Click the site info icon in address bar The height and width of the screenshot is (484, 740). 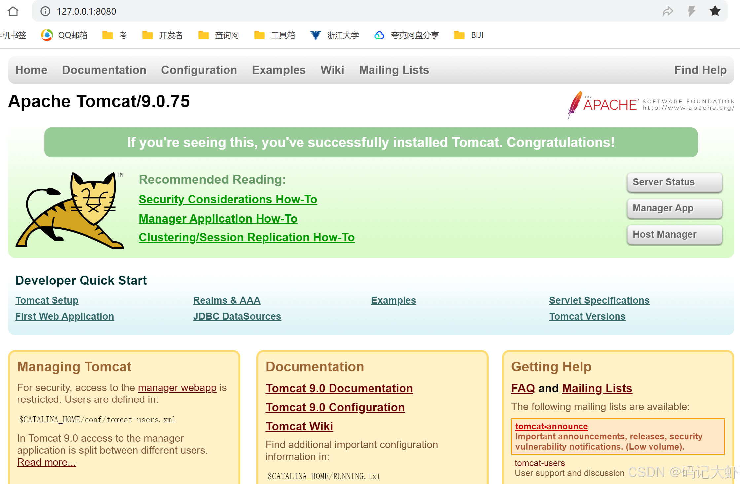45,11
